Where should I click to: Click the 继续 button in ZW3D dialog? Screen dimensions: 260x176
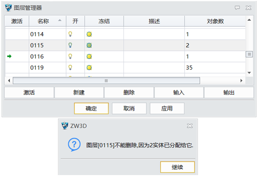[x=177, y=167]
